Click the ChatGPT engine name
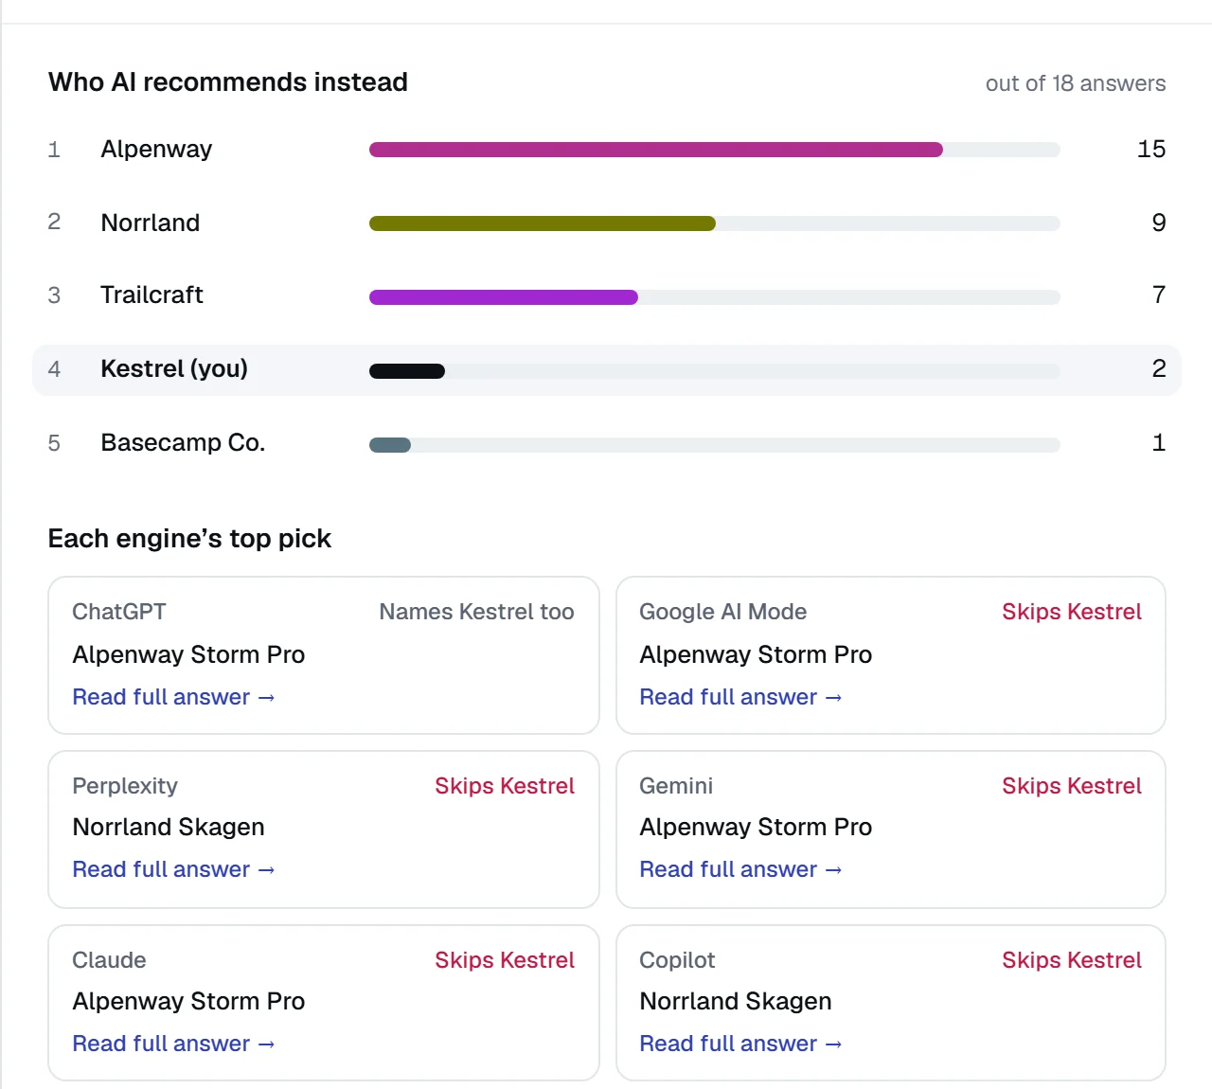 pyautogui.click(x=119, y=612)
